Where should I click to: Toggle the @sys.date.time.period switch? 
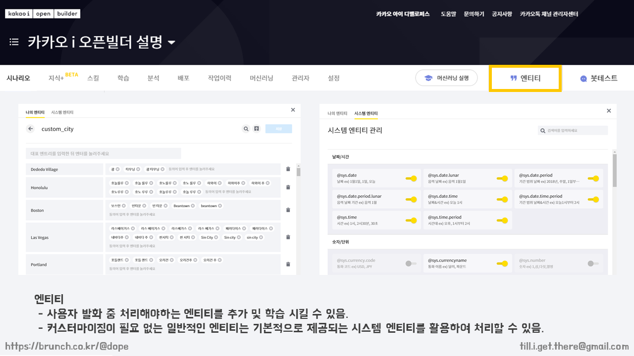coord(593,200)
